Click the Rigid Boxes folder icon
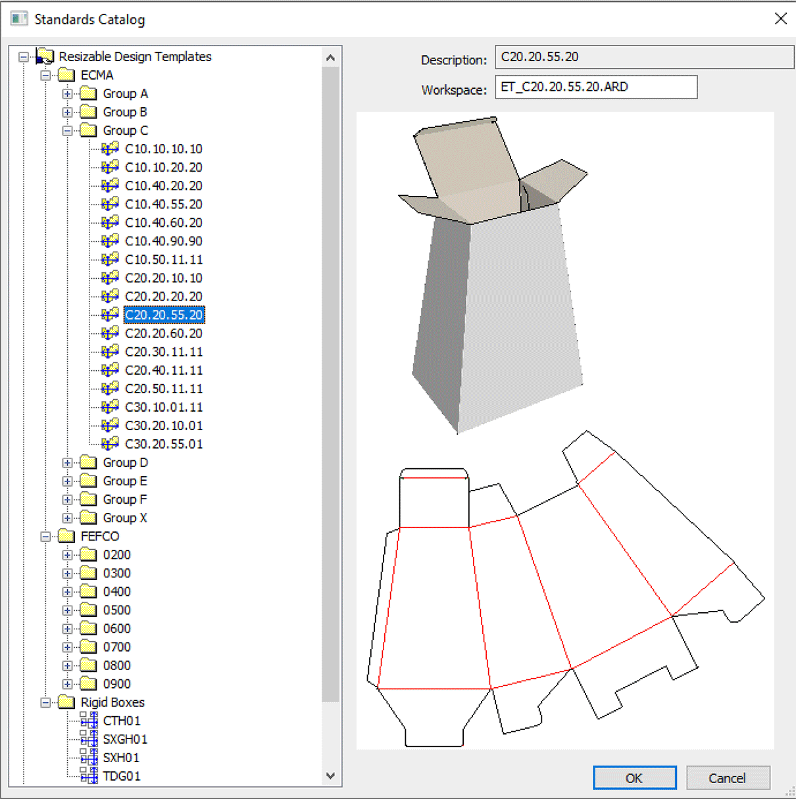The height and width of the screenshot is (799, 796). pyautogui.click(x=66, y=702)
